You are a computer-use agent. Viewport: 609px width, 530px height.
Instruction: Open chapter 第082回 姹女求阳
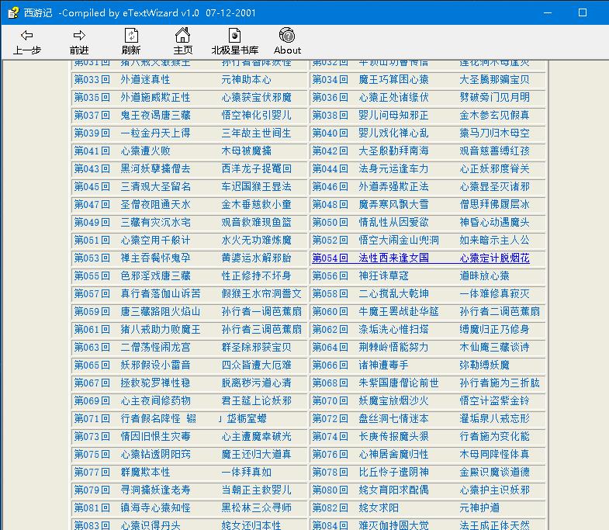click(x=406, y=508)
